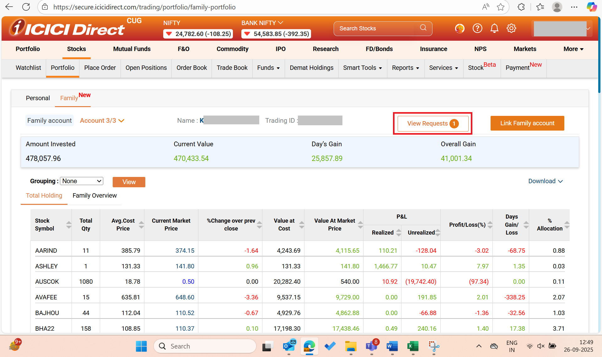Screen dimensions: 602x357
Task: Open the notifications bell
Action: tap(494, 28)
